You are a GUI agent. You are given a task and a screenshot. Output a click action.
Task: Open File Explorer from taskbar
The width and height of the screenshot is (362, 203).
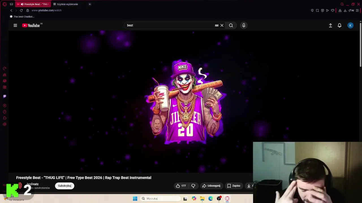point(202,198)
